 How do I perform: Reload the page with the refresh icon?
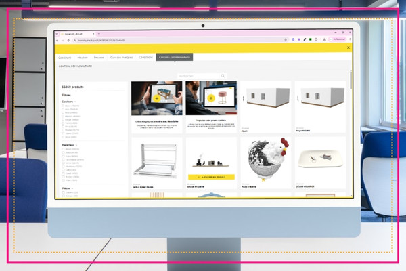(x=68, y=41)
